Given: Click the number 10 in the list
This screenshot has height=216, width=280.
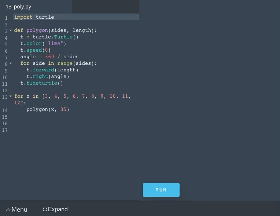Looking at the screenshot, I should pos(113,96).
